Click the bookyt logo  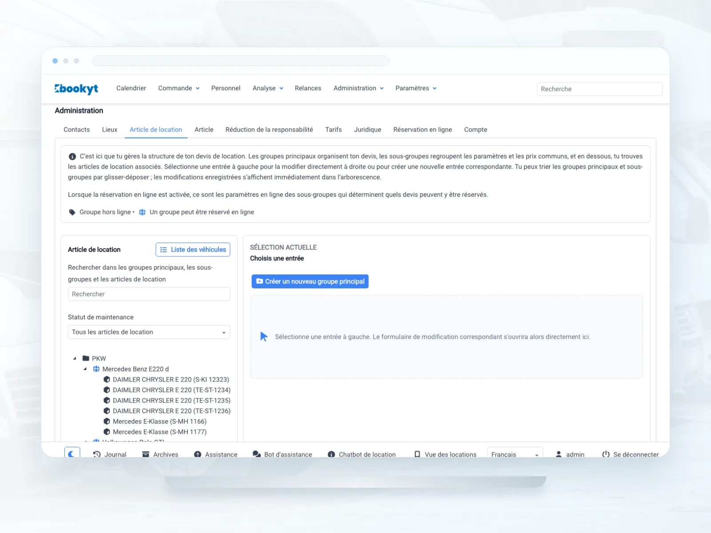coord(76,89)
